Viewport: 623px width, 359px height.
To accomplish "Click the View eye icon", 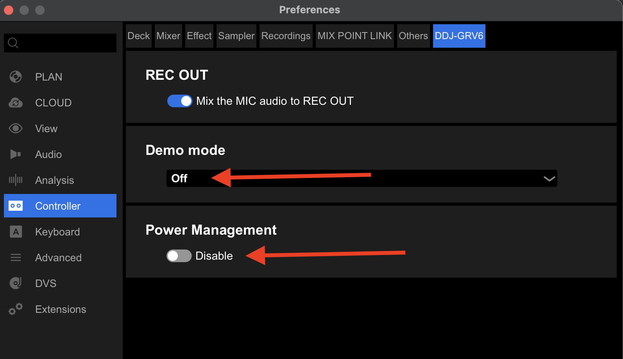I will coord(16,129).
